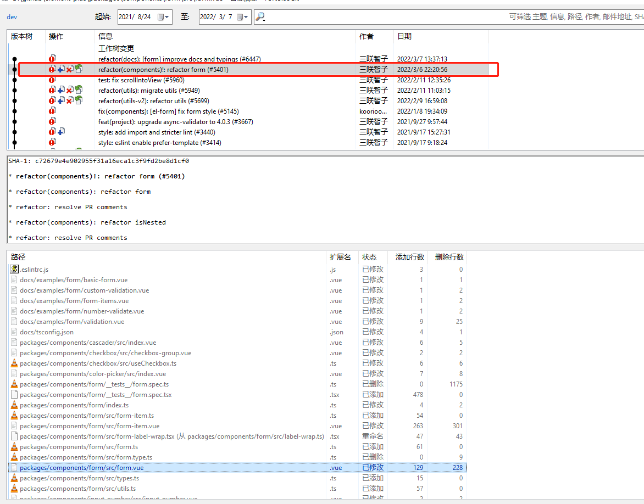This screenshot has width=644, height=504.
Task: Click the .eslintrc.js script icon in the path list
Action: click(13, 269)
